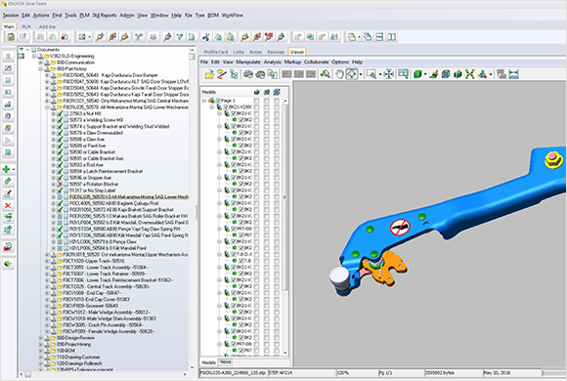
Task: Click the no-step label on the blue bracket
Action: click(400, 228)
